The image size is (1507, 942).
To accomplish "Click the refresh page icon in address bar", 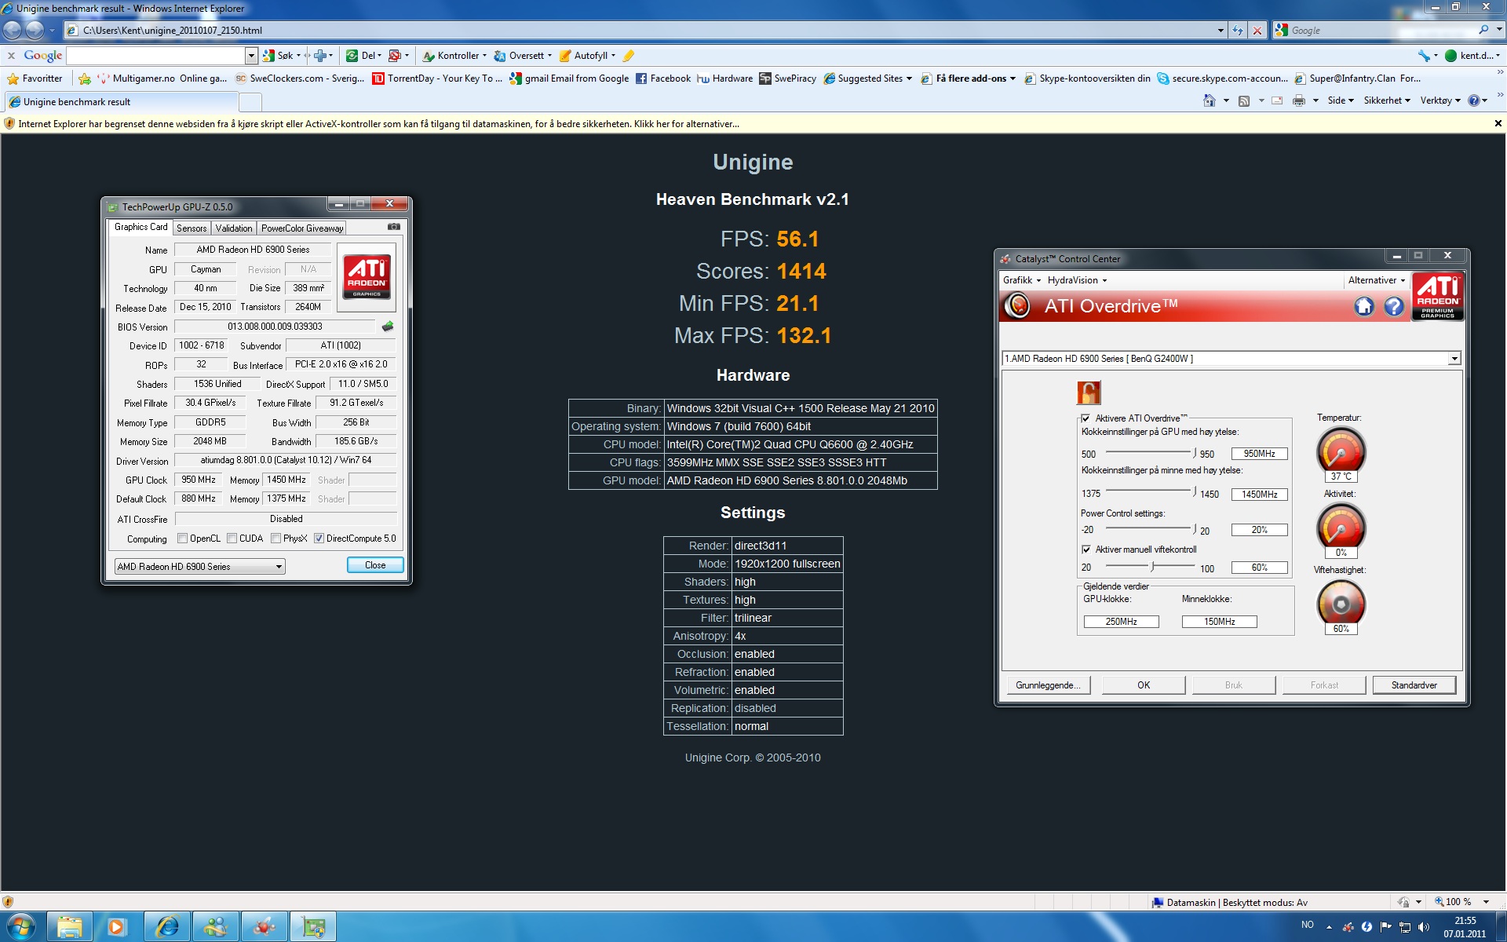I will [1238, 31].
